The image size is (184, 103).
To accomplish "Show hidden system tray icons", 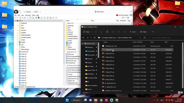I will coord(154,100).
